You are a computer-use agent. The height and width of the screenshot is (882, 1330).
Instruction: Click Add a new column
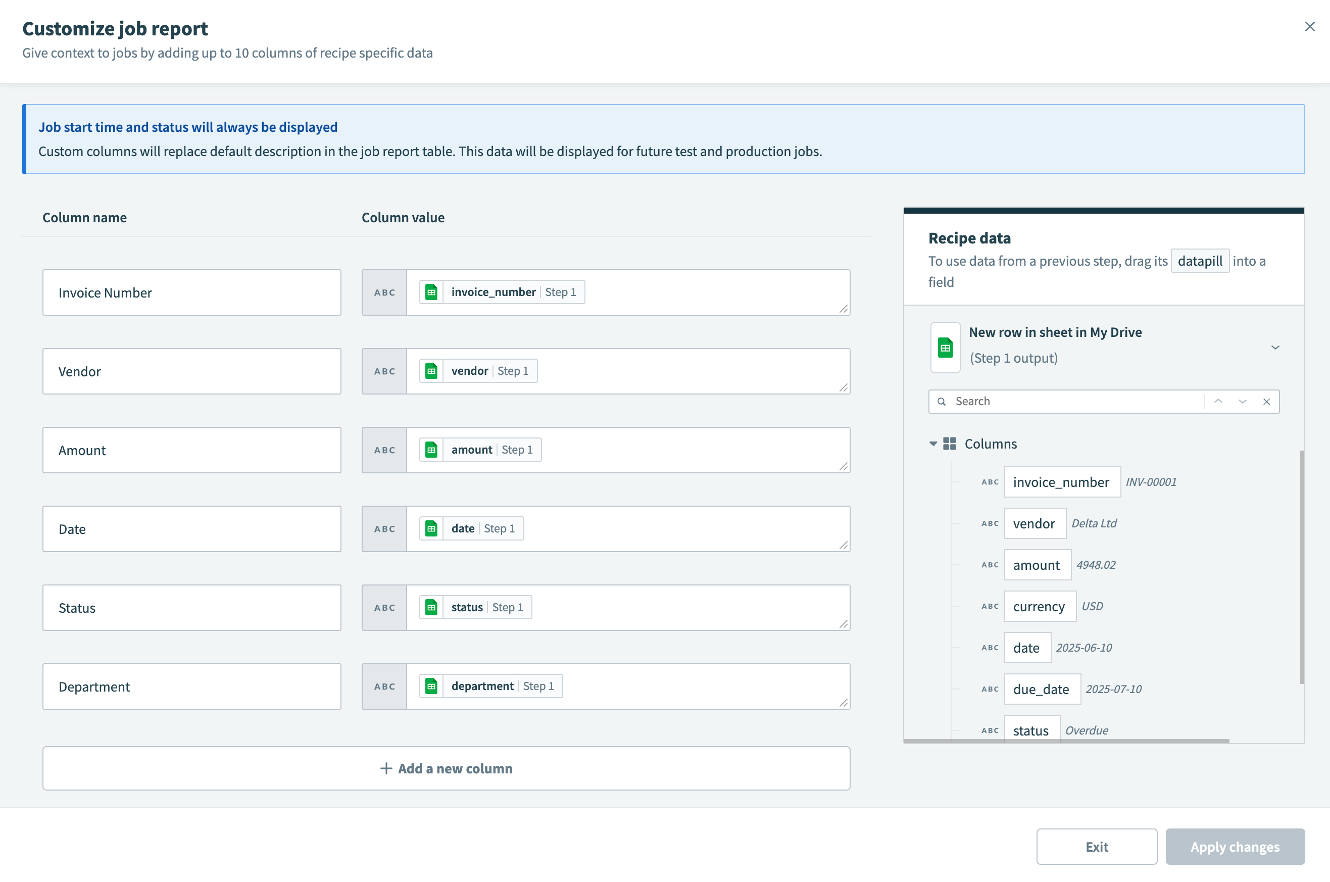tap(447, 768)
